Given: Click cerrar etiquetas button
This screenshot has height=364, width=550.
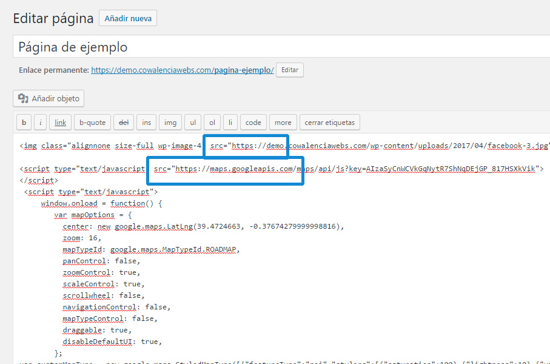Looking at the screenshot, I should click(330, 123).
